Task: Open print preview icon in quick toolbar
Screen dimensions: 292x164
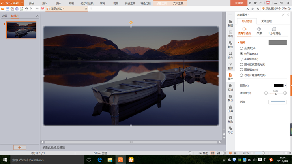Action: 21,9
